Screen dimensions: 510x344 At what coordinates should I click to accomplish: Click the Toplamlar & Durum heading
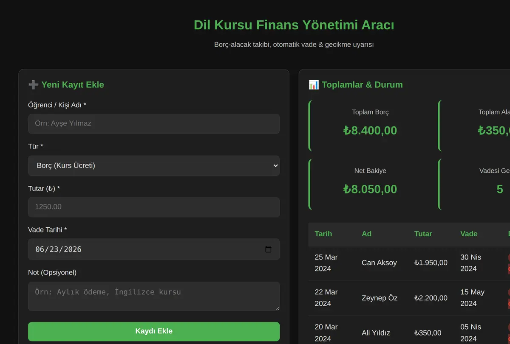tap(362, 84)
